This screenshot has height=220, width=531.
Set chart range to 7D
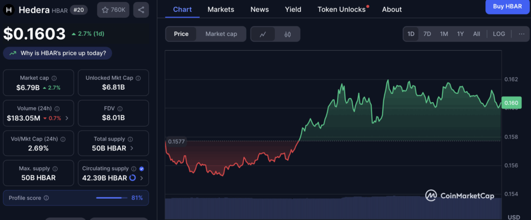[427, 34]
